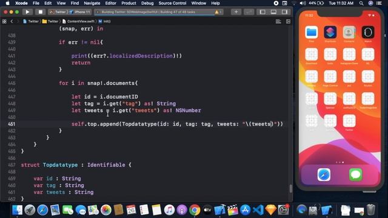
Task: Open the View menu
Action: (61, 3)
